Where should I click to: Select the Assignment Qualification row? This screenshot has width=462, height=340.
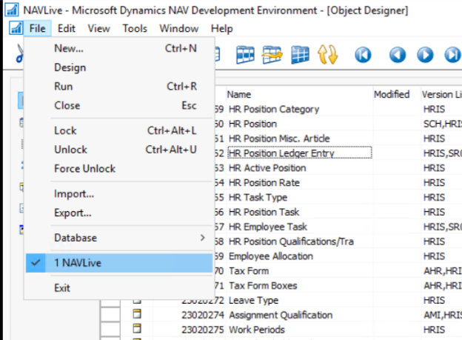300,315
